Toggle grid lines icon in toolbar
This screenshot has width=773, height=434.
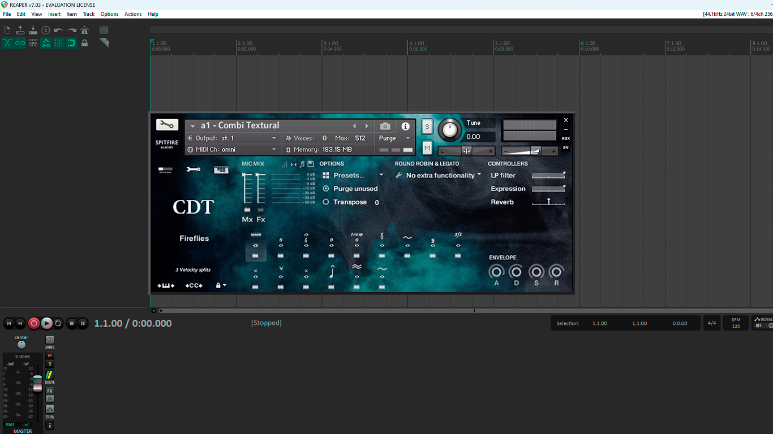(x=59, y=43)
